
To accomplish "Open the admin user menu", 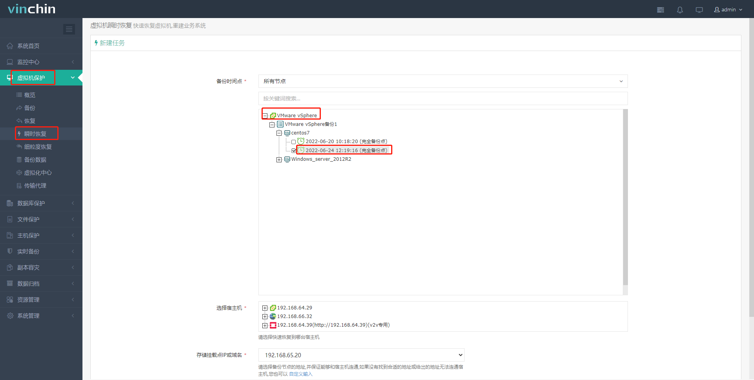I will [728, 9].
